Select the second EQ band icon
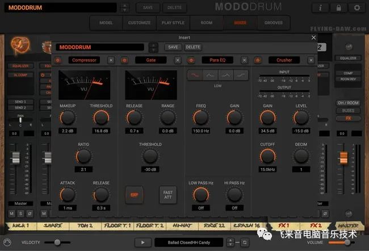This screenshot has width=369, height=251. [210, 76]
